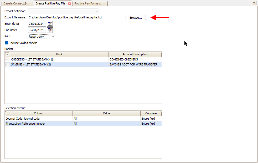Open the End date calendar picker

(x=50, y=30)
